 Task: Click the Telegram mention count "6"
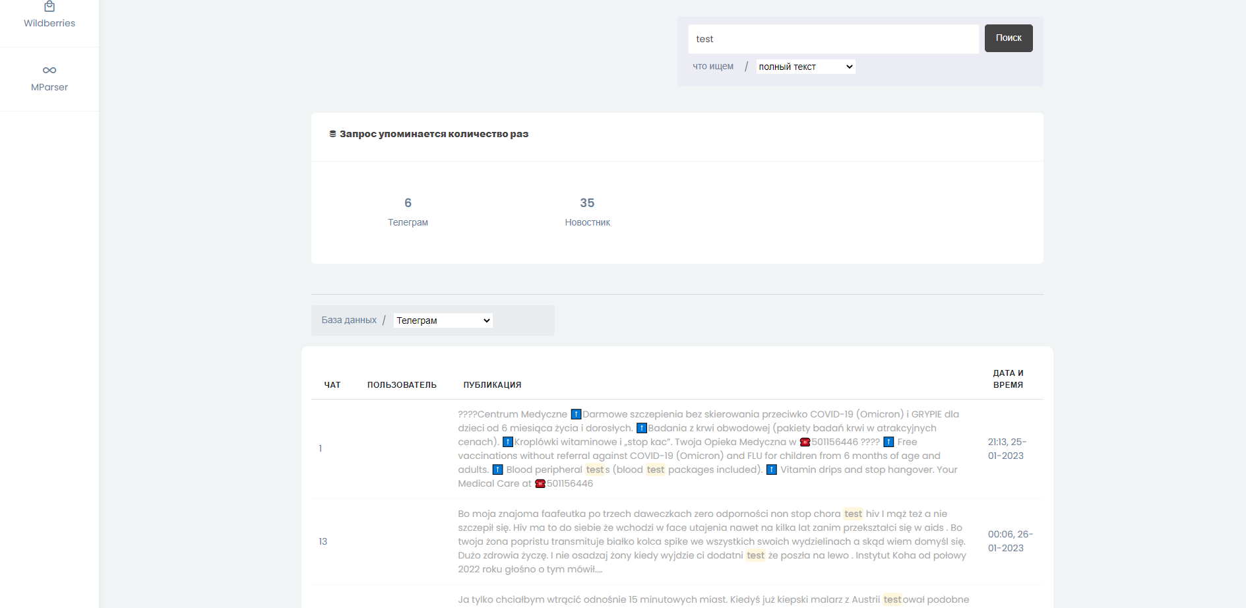point(408,203)
